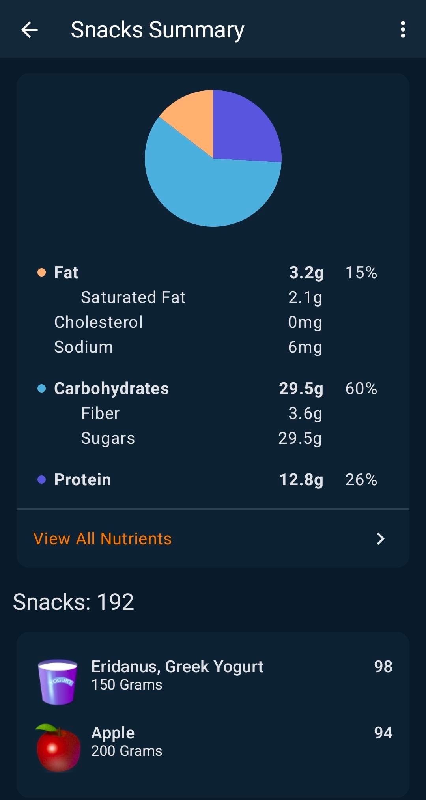Tap the back arrow icon
The image size is (426, 800).
[x=30, y=30]
